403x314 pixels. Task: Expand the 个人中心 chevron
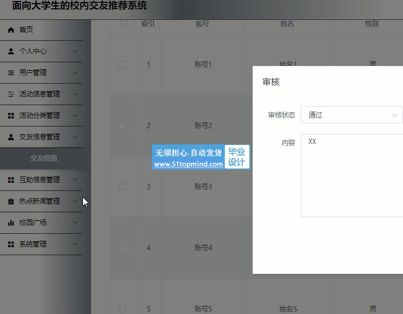(x=75, y=51)
